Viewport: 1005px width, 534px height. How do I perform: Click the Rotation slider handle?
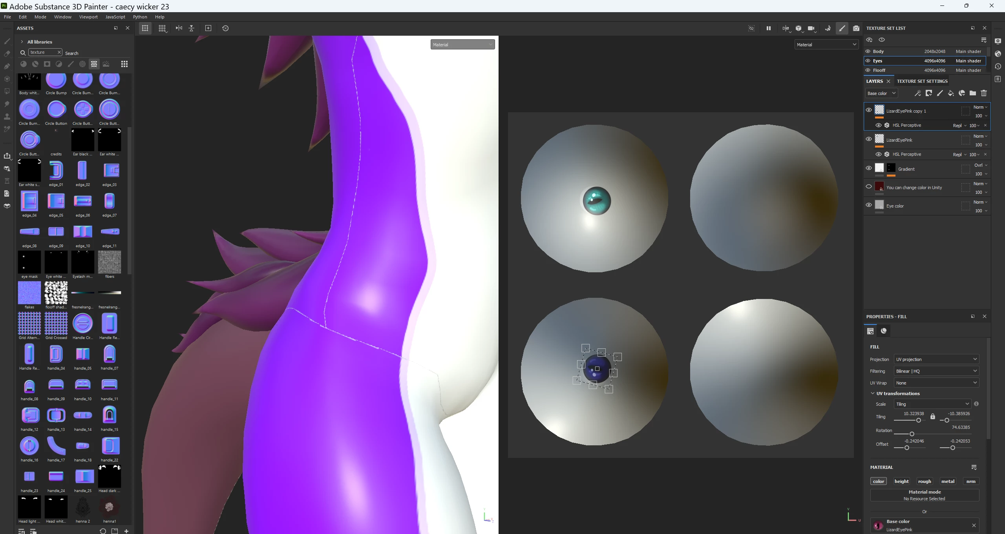pos(912,434)
